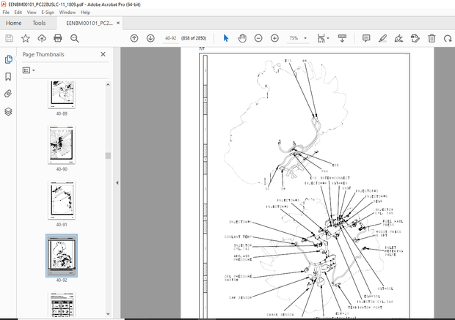
Task: Select page thumbnail 40-89
Action: (62, 94)
